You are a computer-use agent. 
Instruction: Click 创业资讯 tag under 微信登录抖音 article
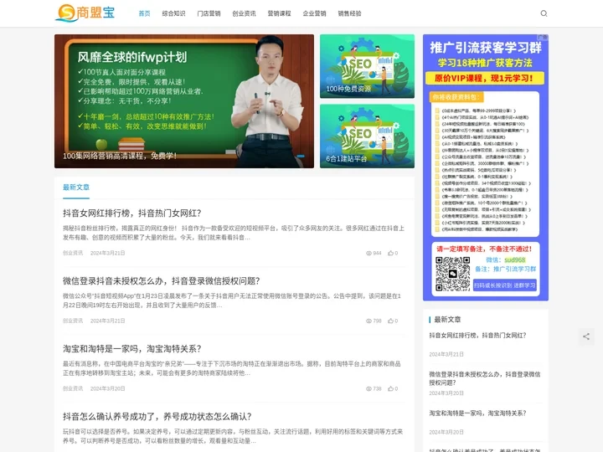coord(73,321)
